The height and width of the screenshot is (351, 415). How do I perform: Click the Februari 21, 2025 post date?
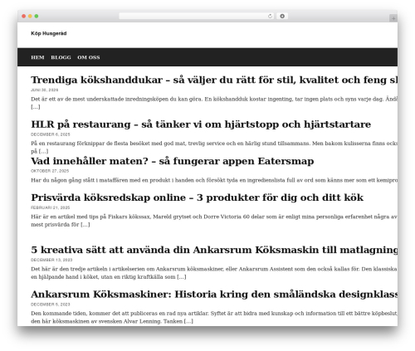click(x=51, y=207)
